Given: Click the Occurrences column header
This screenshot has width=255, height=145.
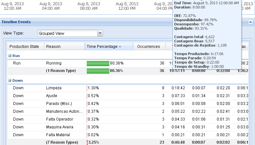Looking at the screenshot, I should 149,47.
